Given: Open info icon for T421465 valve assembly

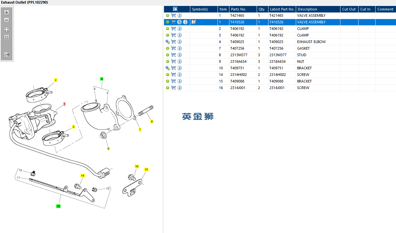Looking at the screenshot, I should 179,15.
